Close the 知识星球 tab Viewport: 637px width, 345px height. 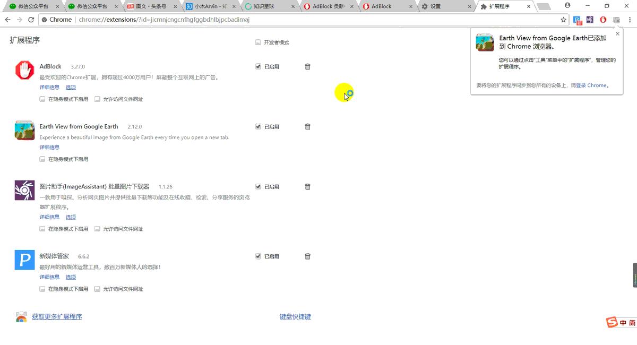(x=294, y=6)
